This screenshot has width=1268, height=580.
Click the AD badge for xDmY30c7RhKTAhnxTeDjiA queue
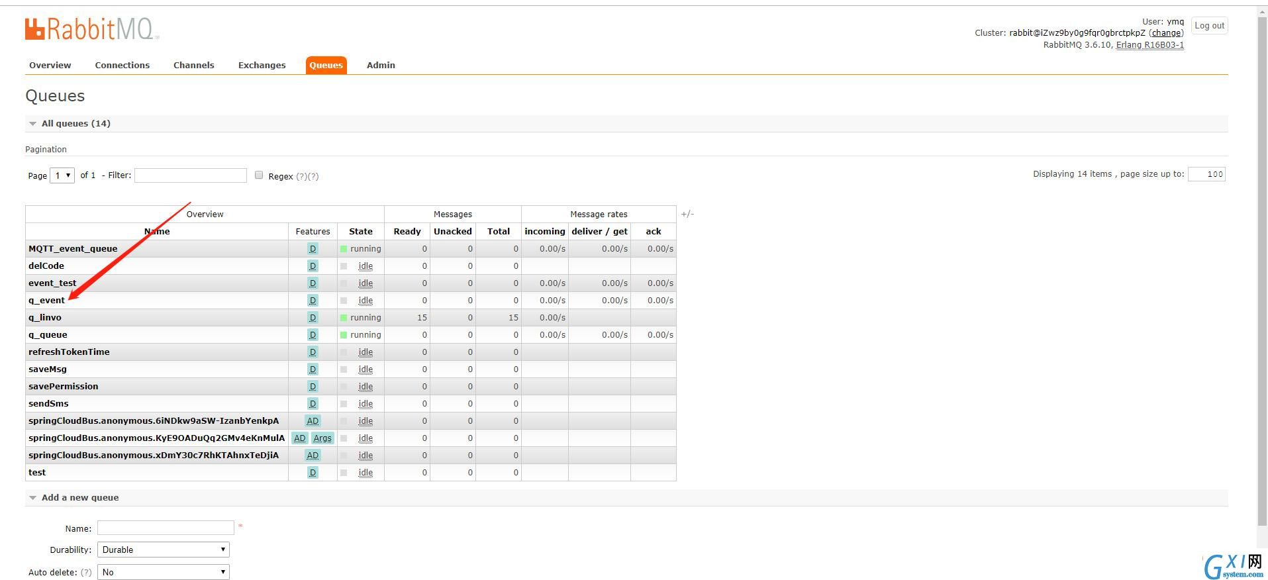pos(313,455)
